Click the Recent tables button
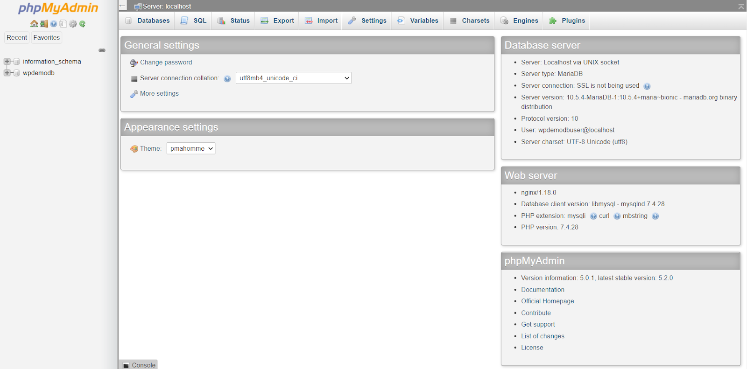Image resolution: width=747 pixels, height=369 pixels. click(x=17, y=37)
